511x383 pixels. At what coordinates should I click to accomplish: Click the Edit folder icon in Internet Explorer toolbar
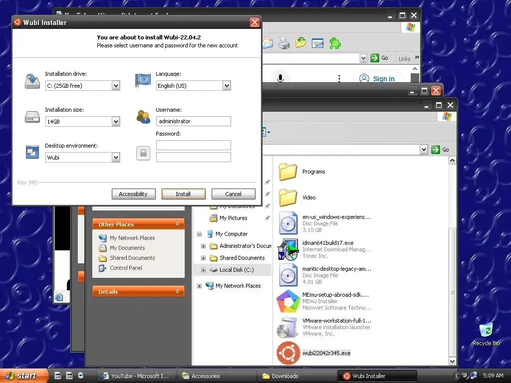tap(300, 43)
